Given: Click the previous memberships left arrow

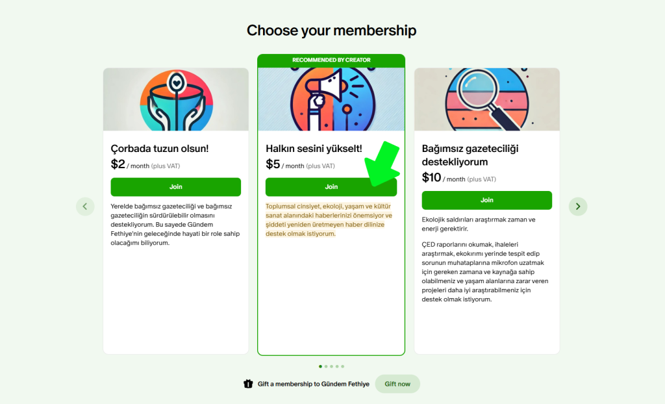Looking at the screenshot, I should [85, 207].
